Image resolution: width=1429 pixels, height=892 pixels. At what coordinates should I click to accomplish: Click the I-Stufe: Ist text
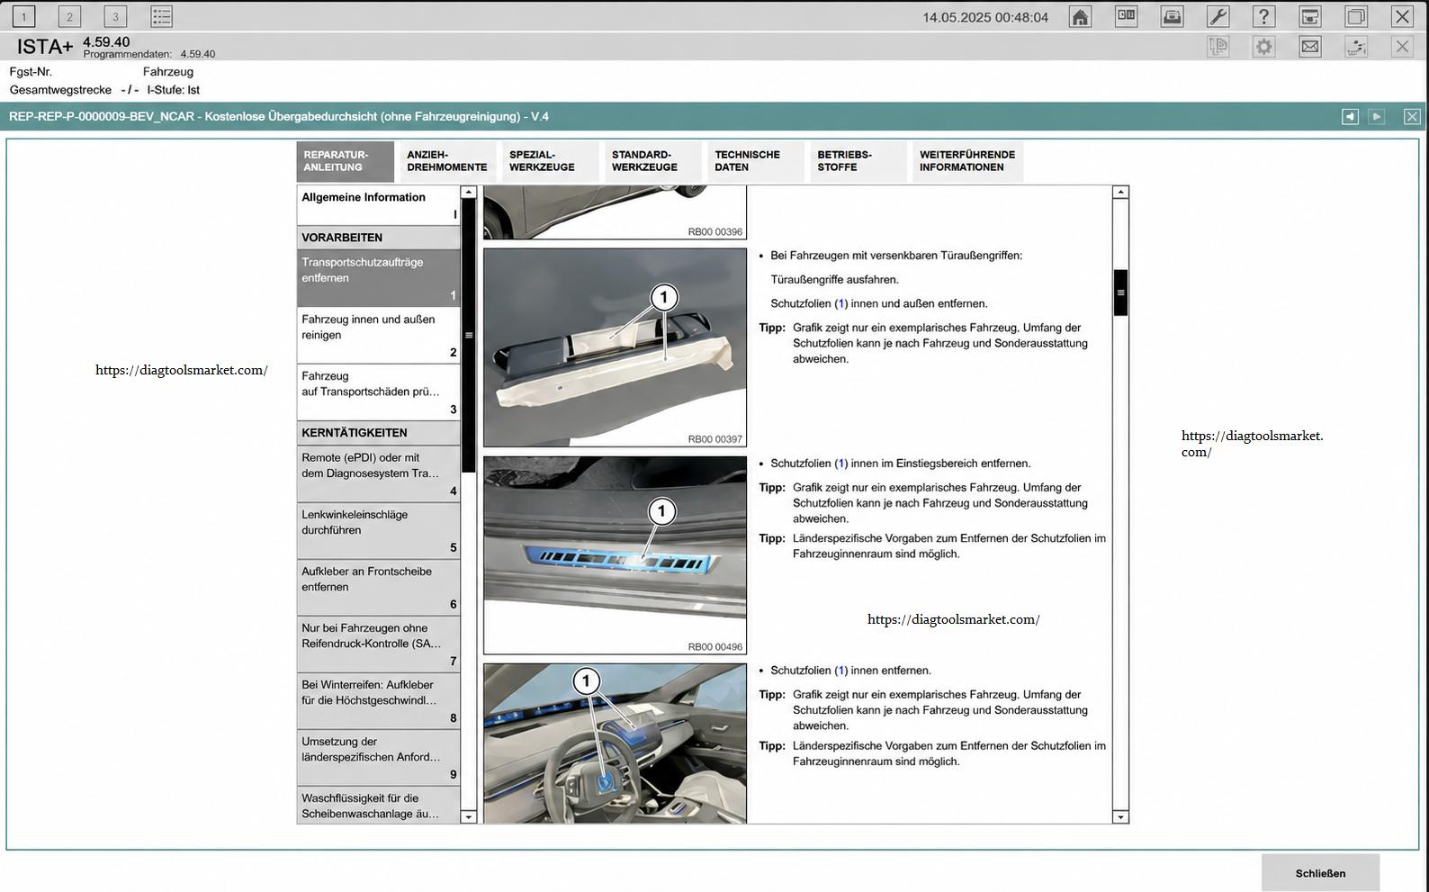coord(174,90)
